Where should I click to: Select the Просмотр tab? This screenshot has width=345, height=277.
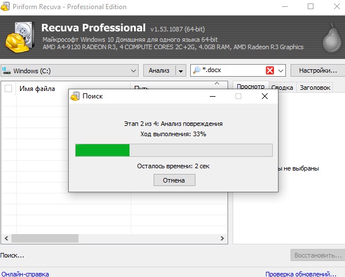point(250,87)
